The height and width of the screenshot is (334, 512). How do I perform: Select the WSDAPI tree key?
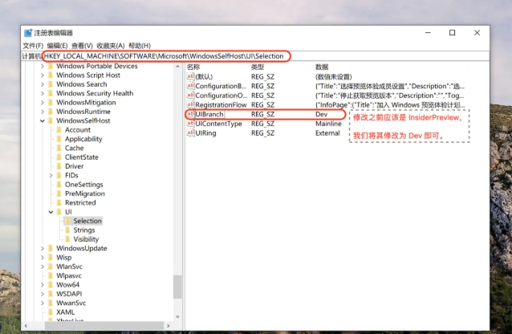click(x=69, y=294)
